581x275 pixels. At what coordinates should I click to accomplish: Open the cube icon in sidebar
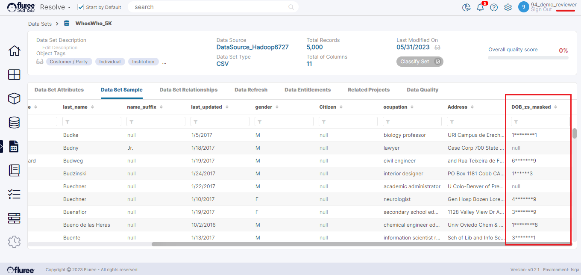(x=14, y=99)
